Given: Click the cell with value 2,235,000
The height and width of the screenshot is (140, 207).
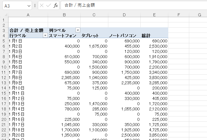Looking at the screenshot, I should (x=124, y=83).
